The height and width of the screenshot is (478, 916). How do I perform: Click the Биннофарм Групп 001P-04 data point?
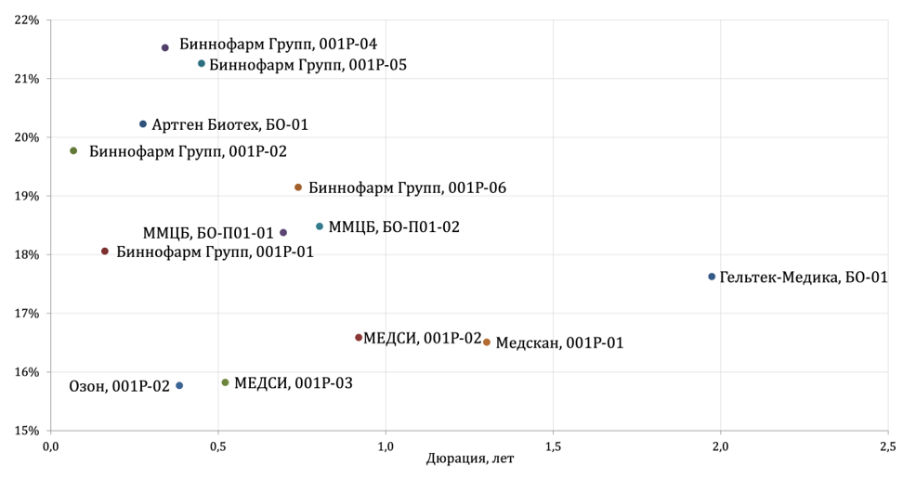[165, 47]
